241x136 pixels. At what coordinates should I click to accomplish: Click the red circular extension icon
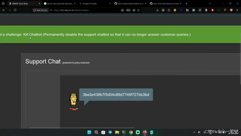click(213, 10)
